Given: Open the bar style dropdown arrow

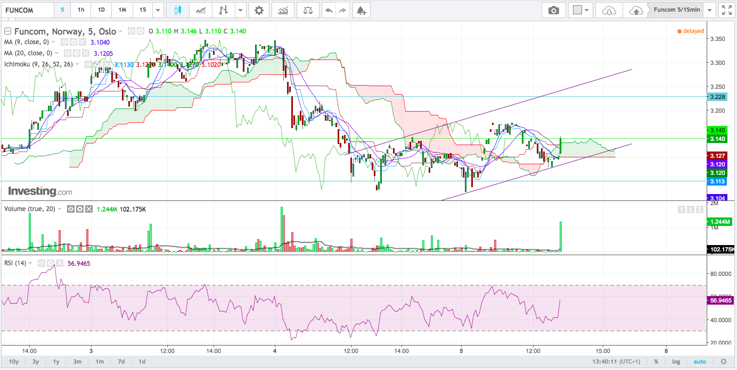Looking at the screenshot, I should pyautogui.click(x=240, y=10).
